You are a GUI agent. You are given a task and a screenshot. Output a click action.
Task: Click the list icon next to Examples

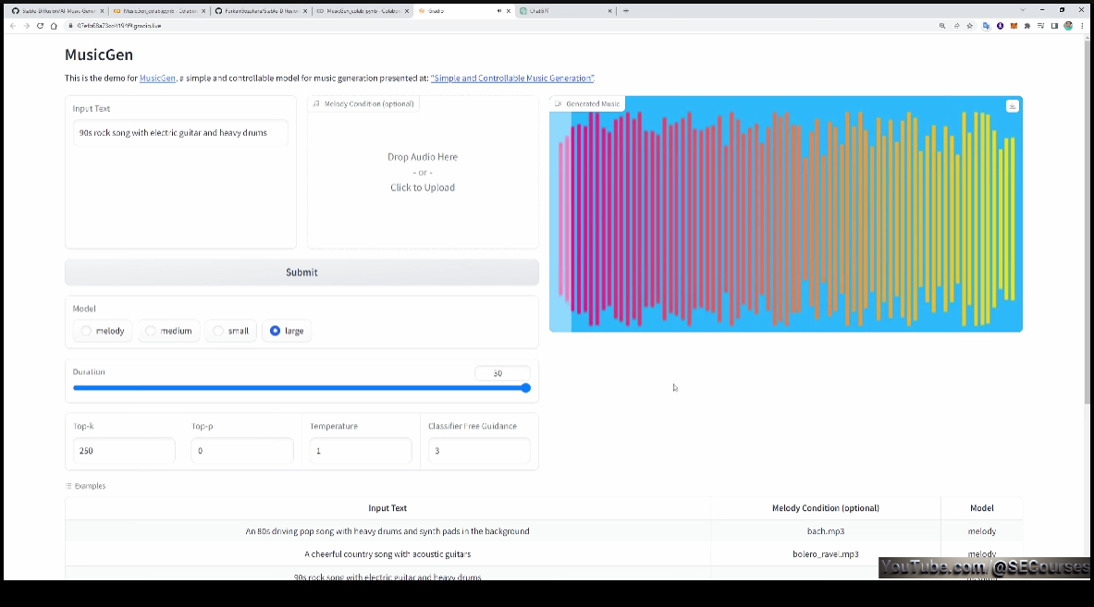pyautogui.click(x=68, y=485)
